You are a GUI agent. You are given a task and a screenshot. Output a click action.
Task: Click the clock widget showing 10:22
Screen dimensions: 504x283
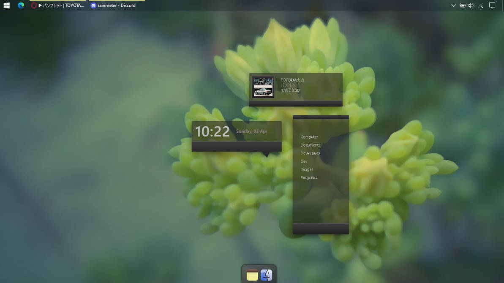(212, 131)
